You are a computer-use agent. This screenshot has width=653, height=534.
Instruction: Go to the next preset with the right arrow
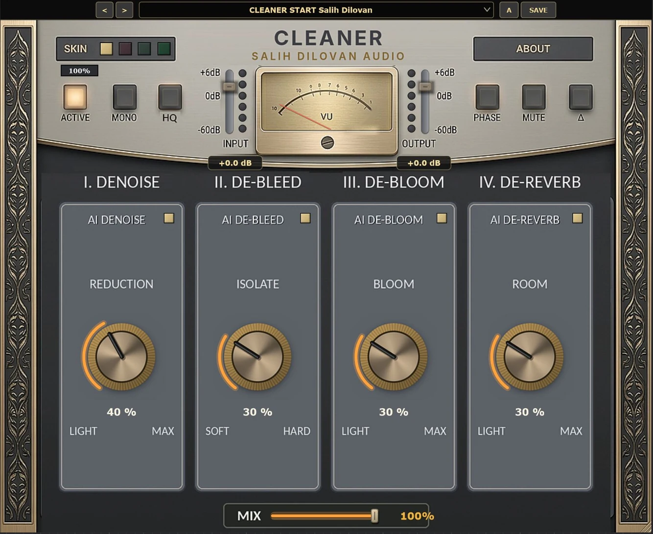124,10
